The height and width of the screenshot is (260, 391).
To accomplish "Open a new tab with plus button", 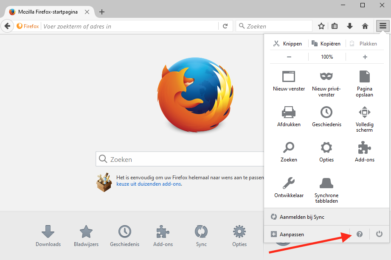I will pos(101,12).
